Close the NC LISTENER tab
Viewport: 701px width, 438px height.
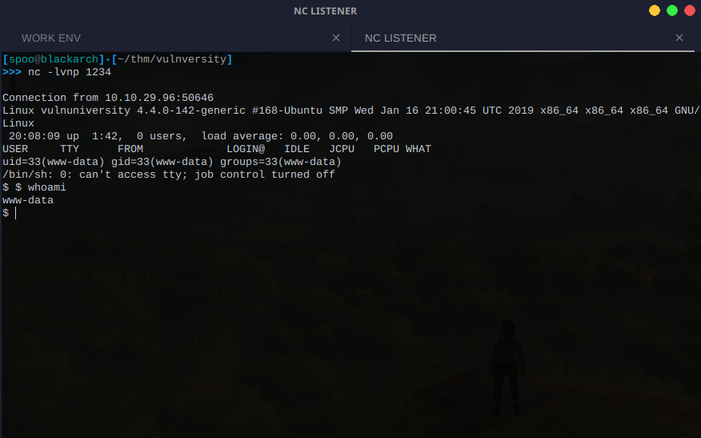pyautogui.click(x=679, y=38)
